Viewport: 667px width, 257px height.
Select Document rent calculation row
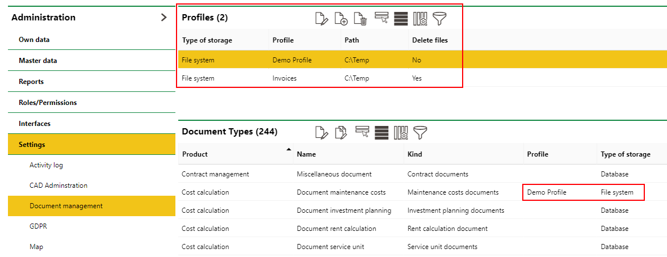(422, 229)
